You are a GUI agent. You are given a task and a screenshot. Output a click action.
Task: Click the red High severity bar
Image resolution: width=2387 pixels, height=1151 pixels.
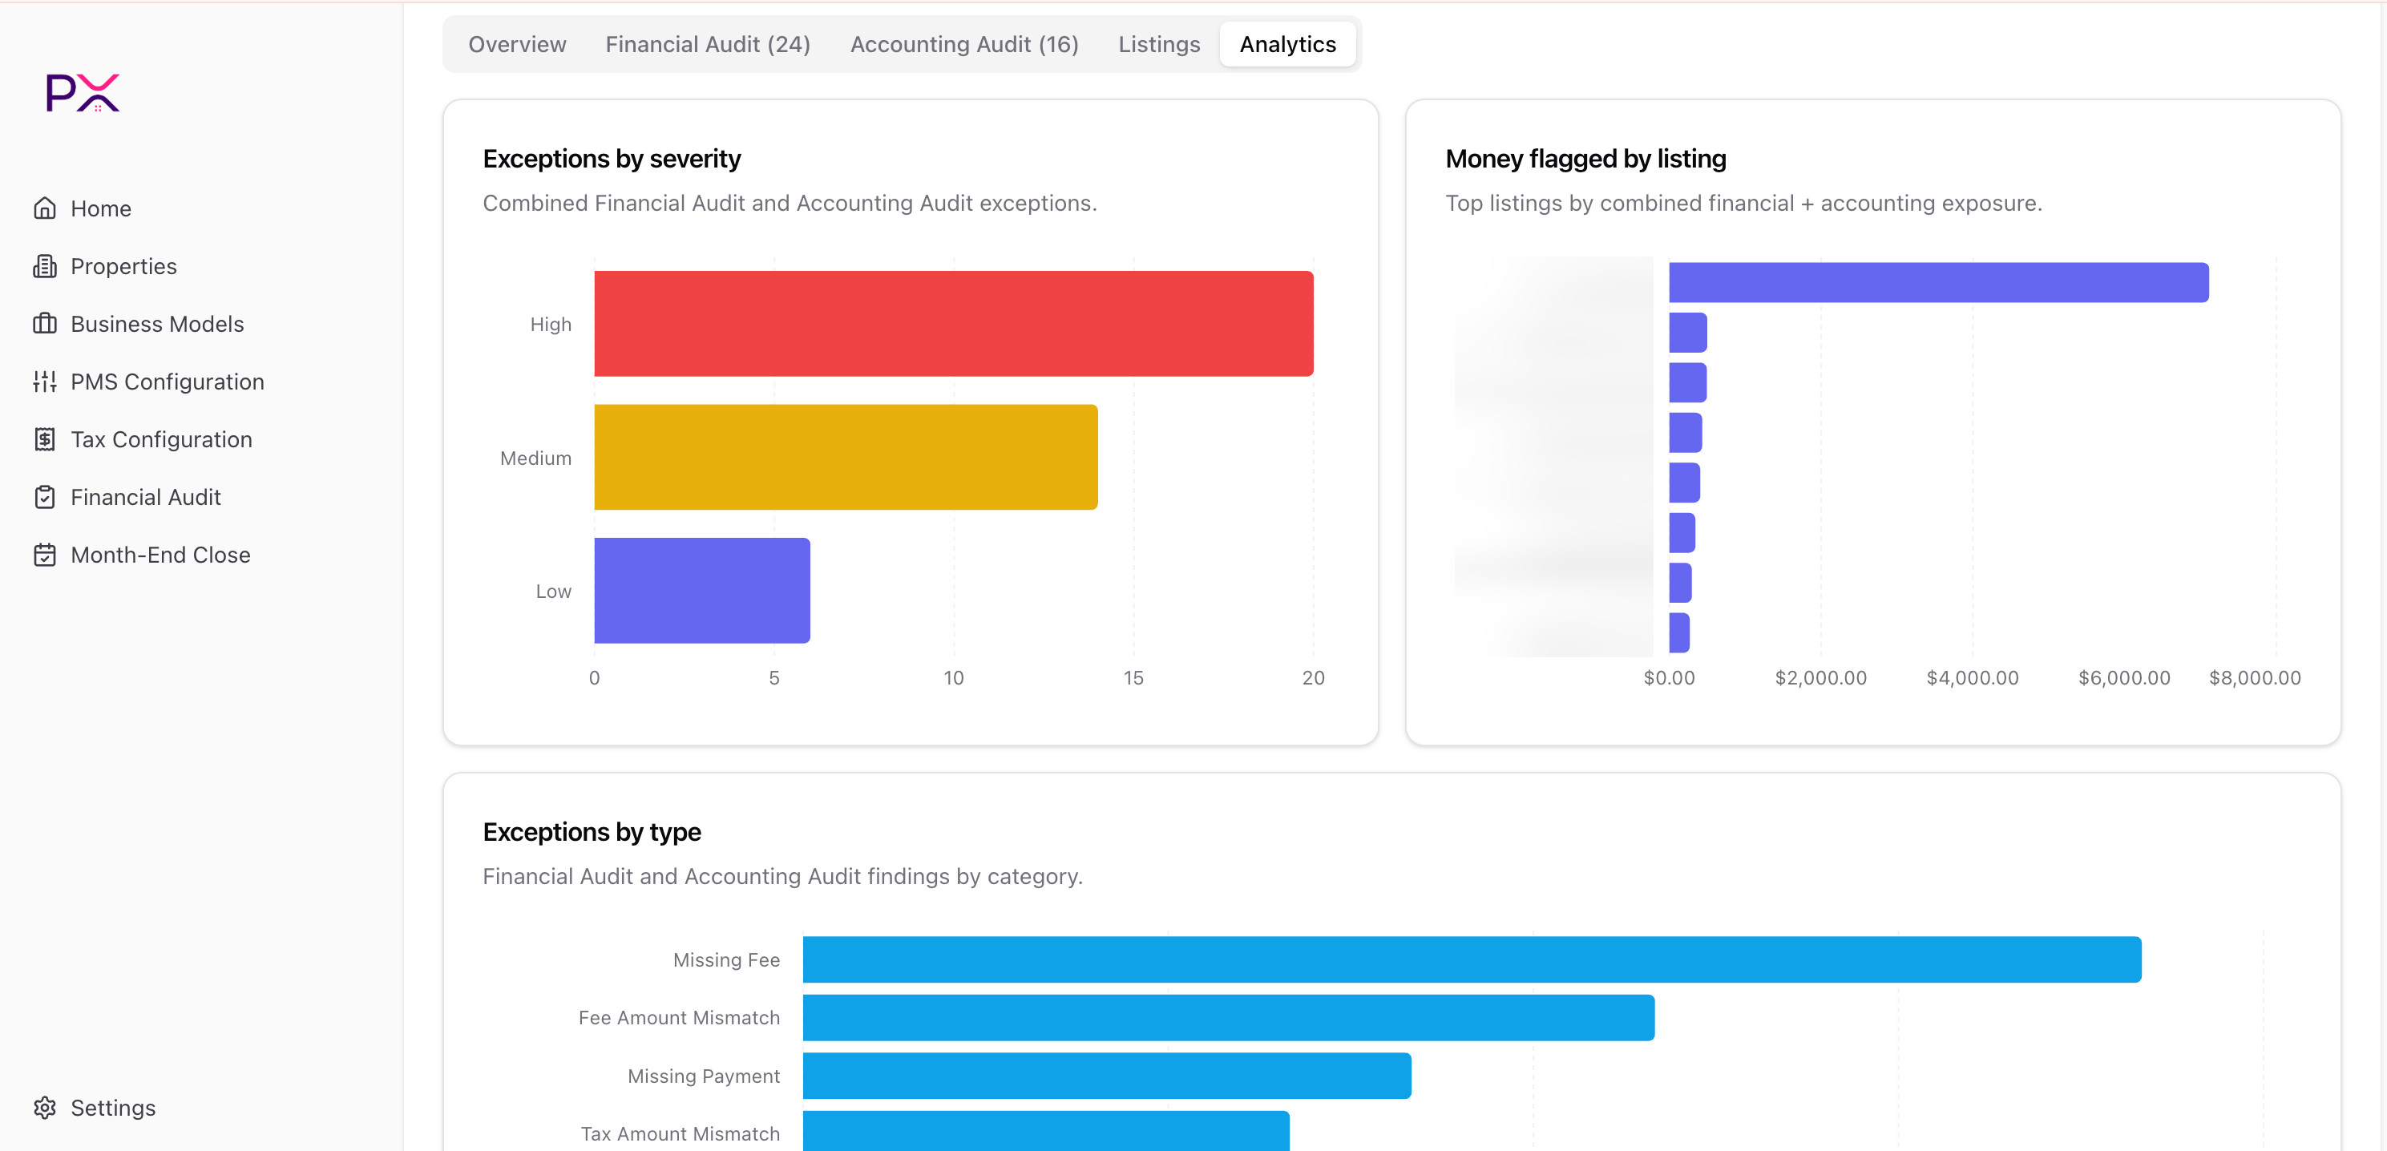click(954, 324)
